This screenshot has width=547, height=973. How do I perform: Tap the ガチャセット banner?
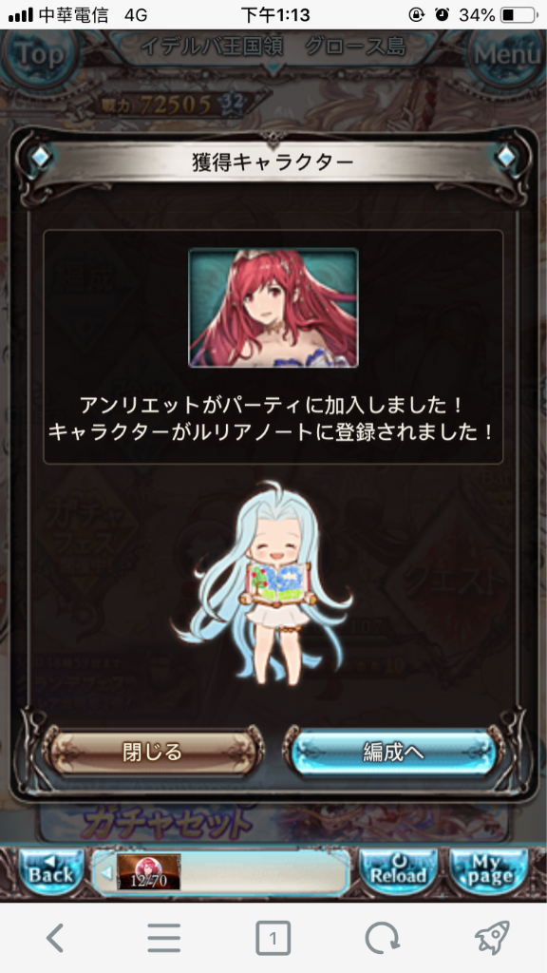(273, 822)
